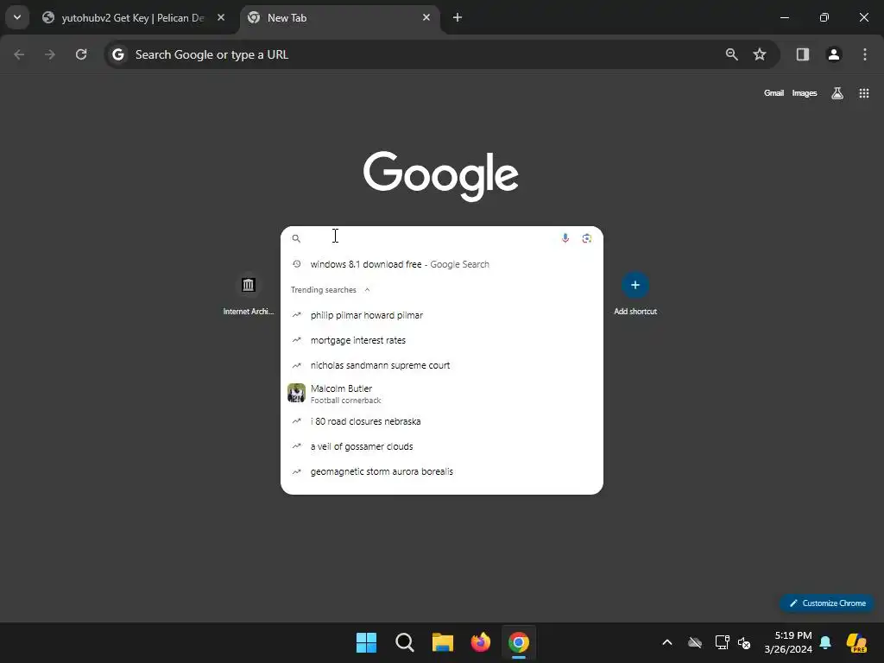
Task: Open a new tab with plus button
Action: (x=458, y=17)
